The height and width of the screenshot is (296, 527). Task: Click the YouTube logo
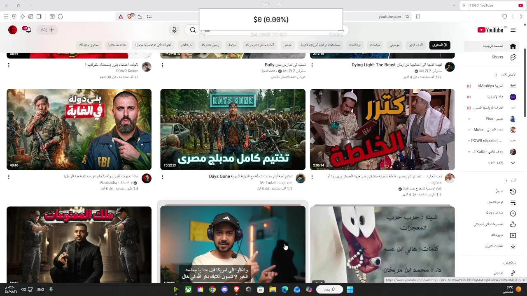point(490,30)
